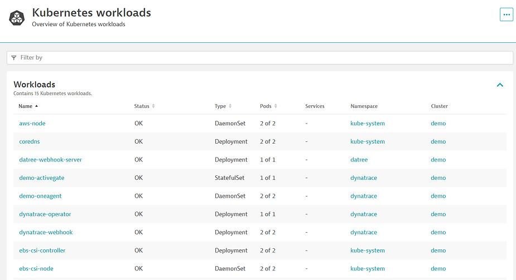Open demo cluster in aws-node row
This screenshot has height=280, width=516.
(x=438, y=124)
